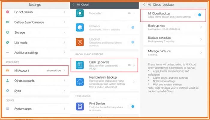
Task: Toggle the Blocklist sync switch
Action: 131,42
